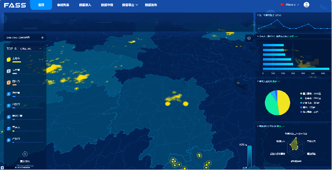Click the Date Time settings gear icon
This screenshot has width=332, height=170.
point(42,38)
